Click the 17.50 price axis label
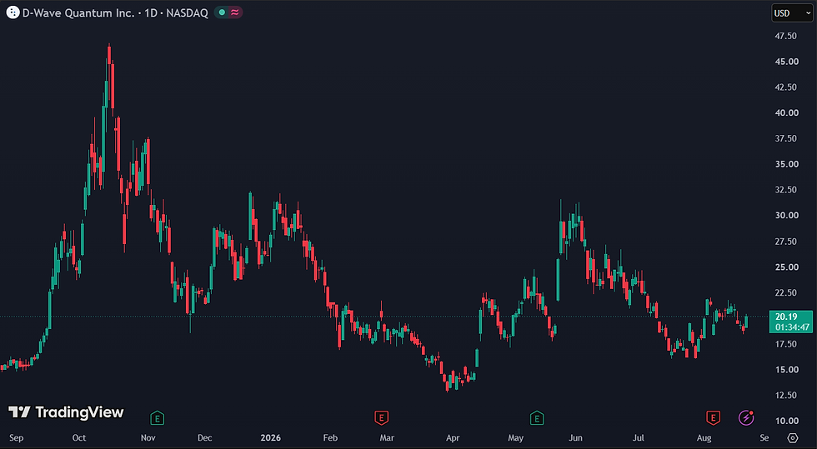Viewport: 817px width, 449px height. coord(785,344)
